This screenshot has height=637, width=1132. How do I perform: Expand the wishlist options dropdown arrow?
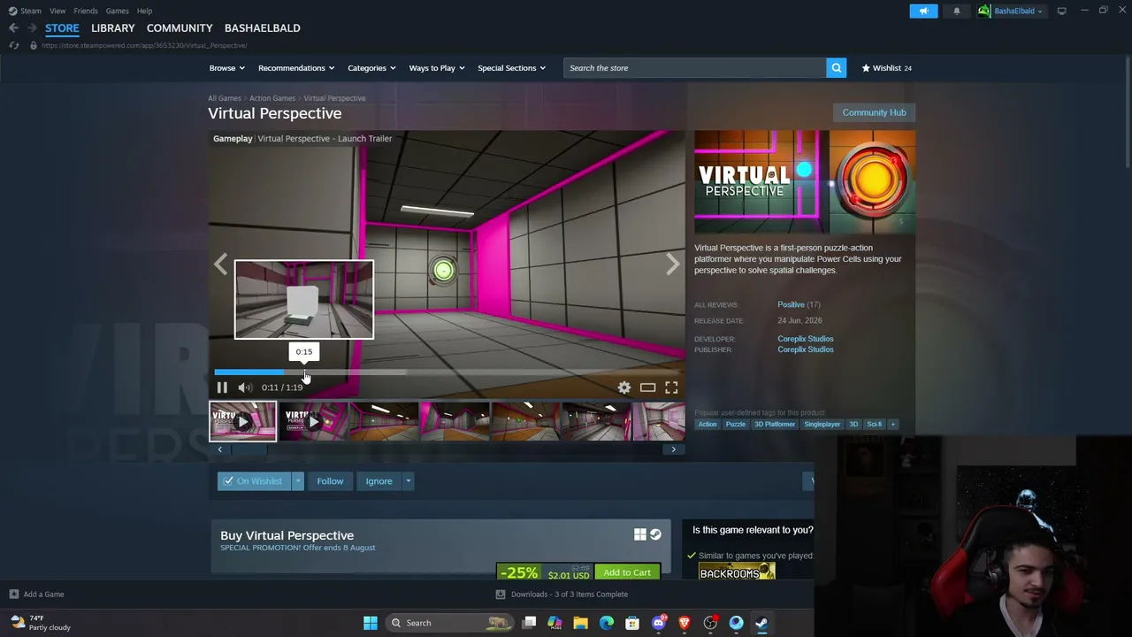[x=298, y=481]
